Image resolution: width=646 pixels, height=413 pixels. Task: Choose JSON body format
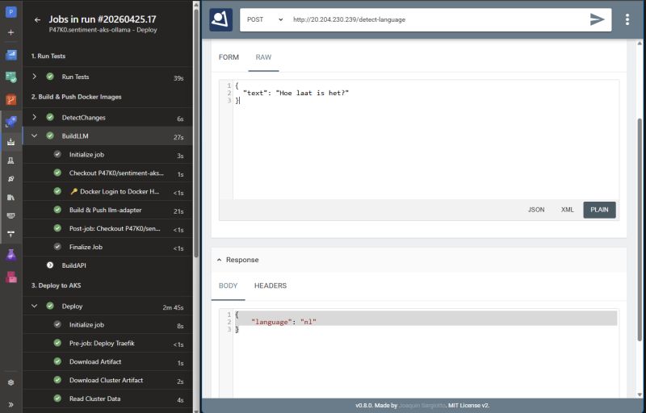pos(536,210)
